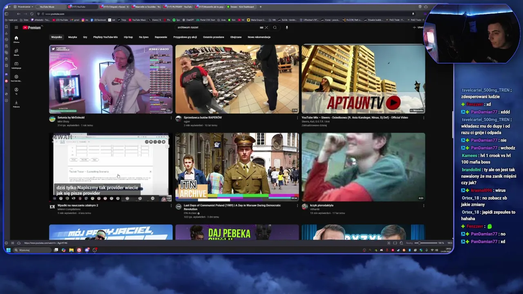Open the 'Wpadki na nauczaniu zdalnym 2' thumbnail
The height and width of the screenshot is (294, 523).
[x=111, y=167]
